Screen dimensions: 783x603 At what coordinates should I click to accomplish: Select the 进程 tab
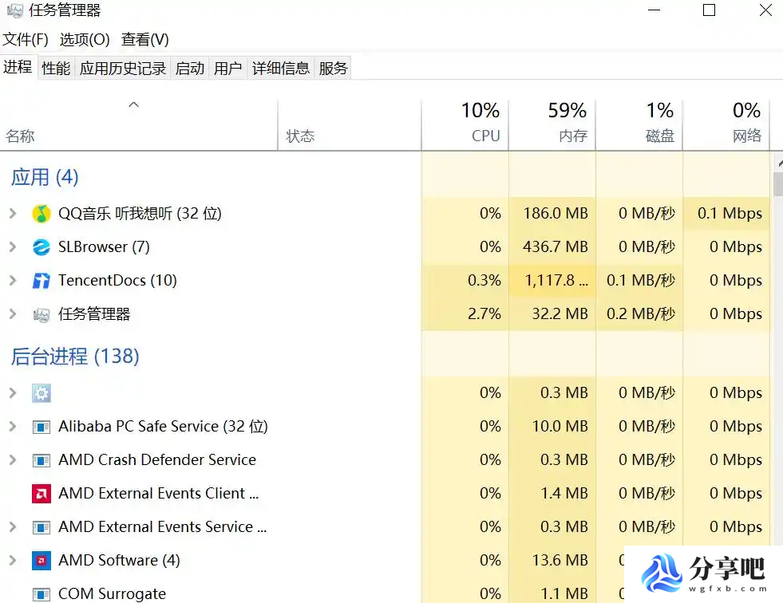click(18, 67)
